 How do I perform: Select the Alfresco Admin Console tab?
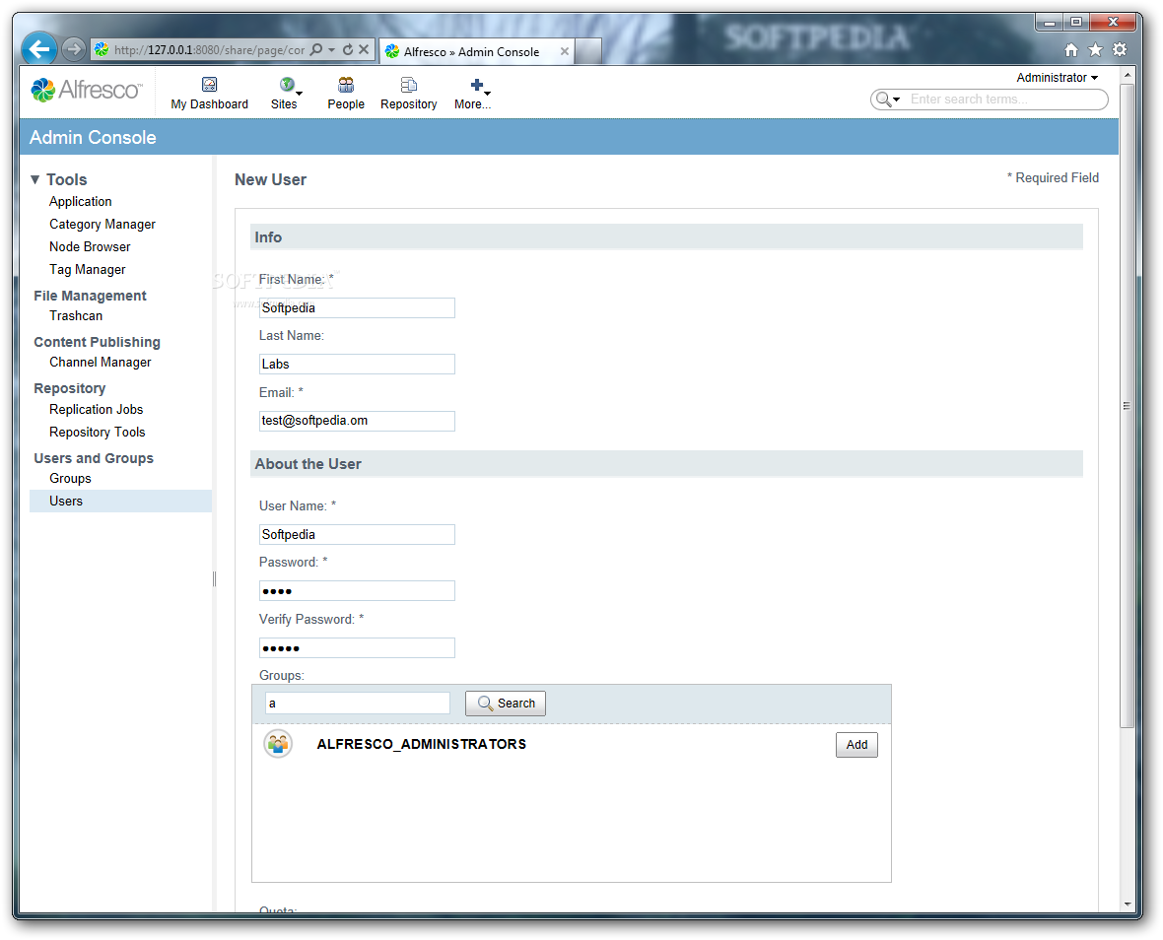click(x=476, y=51)
